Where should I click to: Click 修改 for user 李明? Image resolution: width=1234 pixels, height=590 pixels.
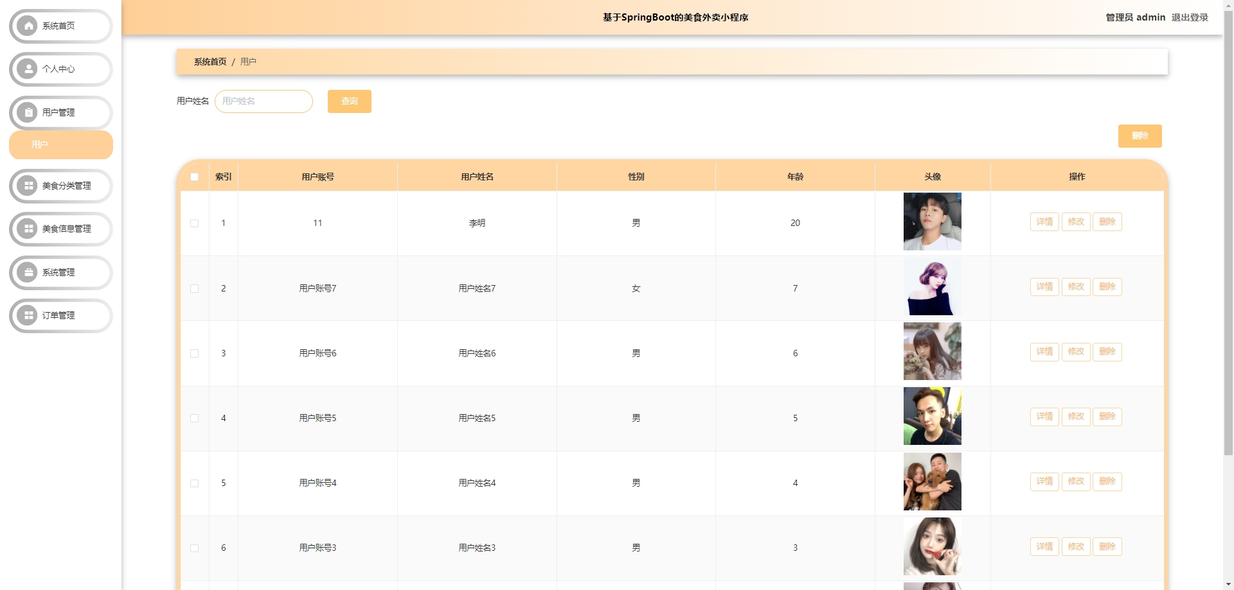point(1076,222)
